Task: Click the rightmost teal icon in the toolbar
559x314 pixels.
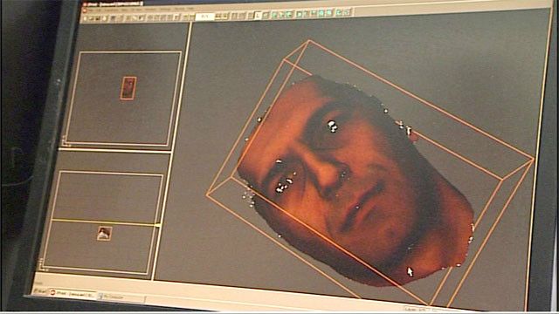Action: [x=347, y=12]
